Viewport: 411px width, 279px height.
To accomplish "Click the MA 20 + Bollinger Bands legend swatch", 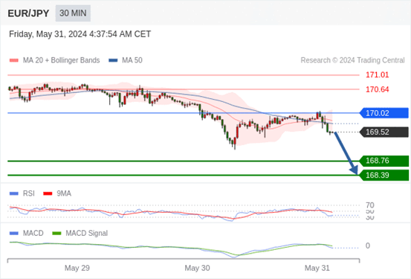I will [x=14, y=60].
